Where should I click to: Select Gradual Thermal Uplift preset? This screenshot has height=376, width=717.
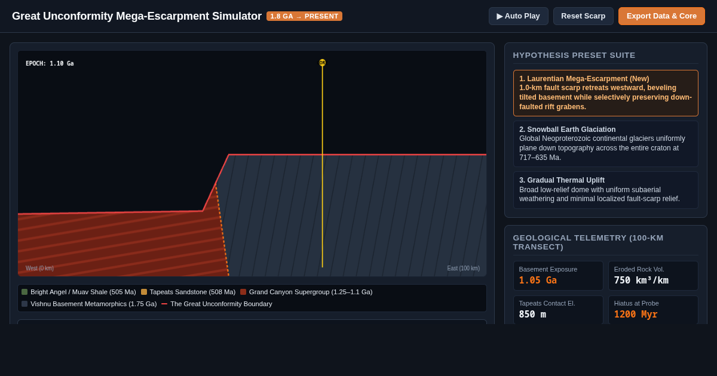click(x=605, y=190)
